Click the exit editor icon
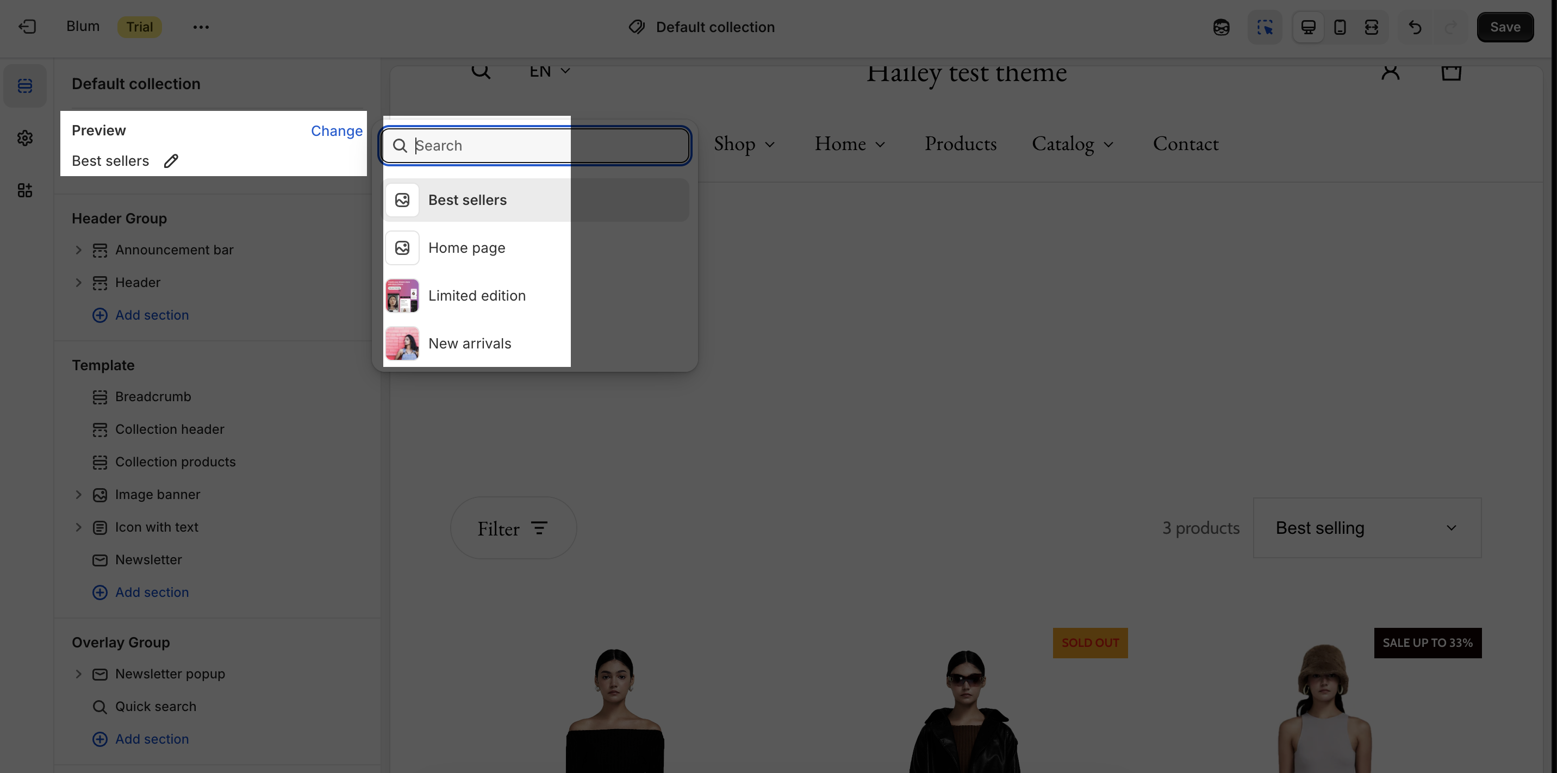 point(27,27)
